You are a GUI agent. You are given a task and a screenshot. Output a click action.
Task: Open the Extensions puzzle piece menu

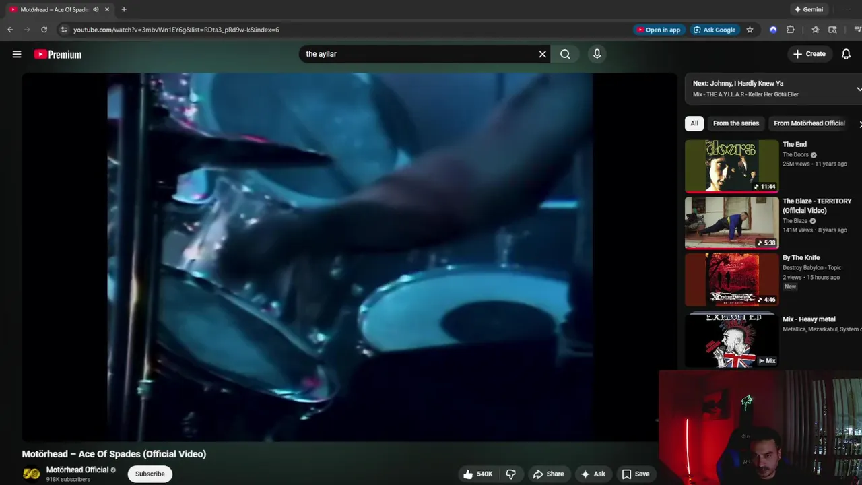(x=791, y=30)
